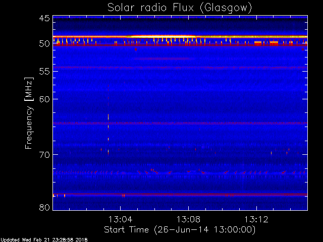Image resolution: width=323 pixels, height=242 pixels.
Task: Select the 80 frequency axis label
Action: (44, 207)
